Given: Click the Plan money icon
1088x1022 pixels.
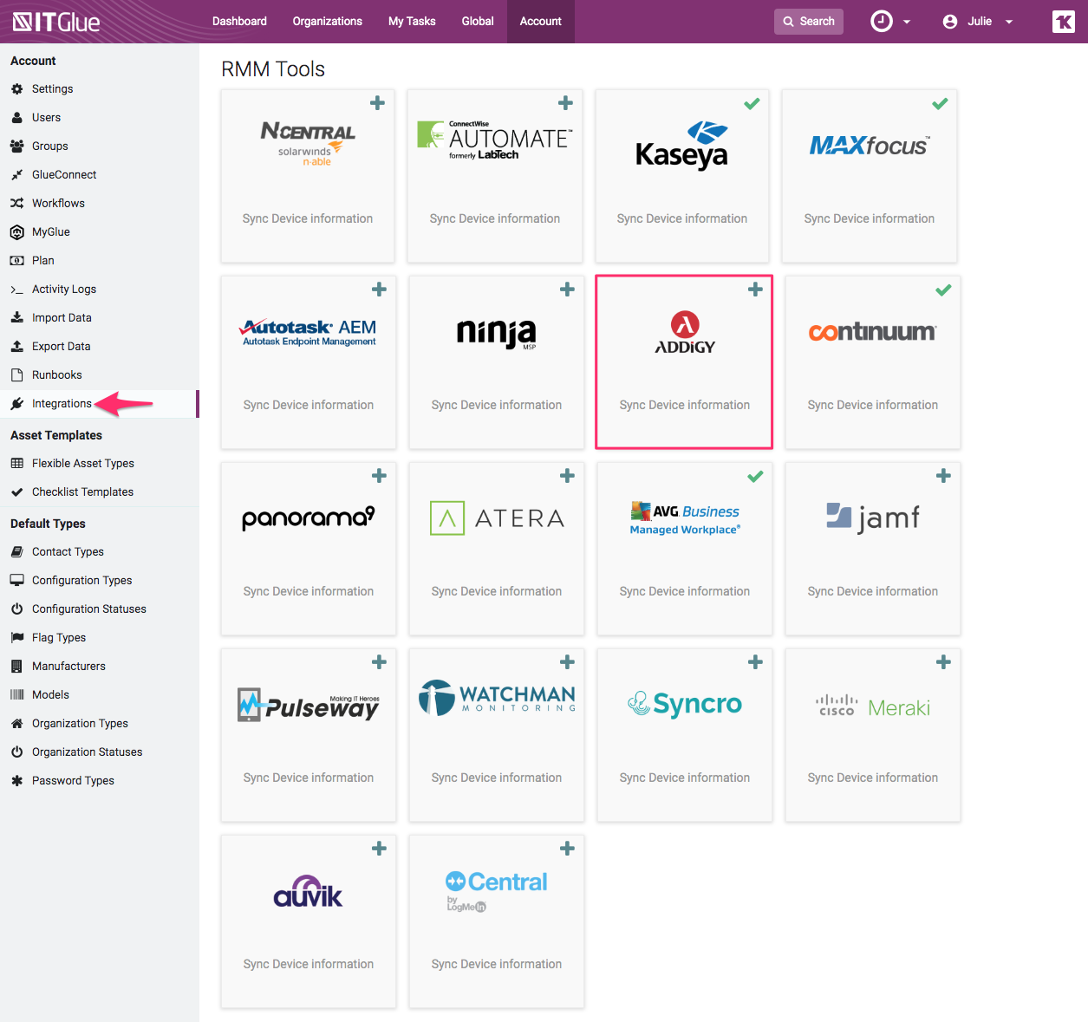Looking at the screenshot, I should pos(16,261).
